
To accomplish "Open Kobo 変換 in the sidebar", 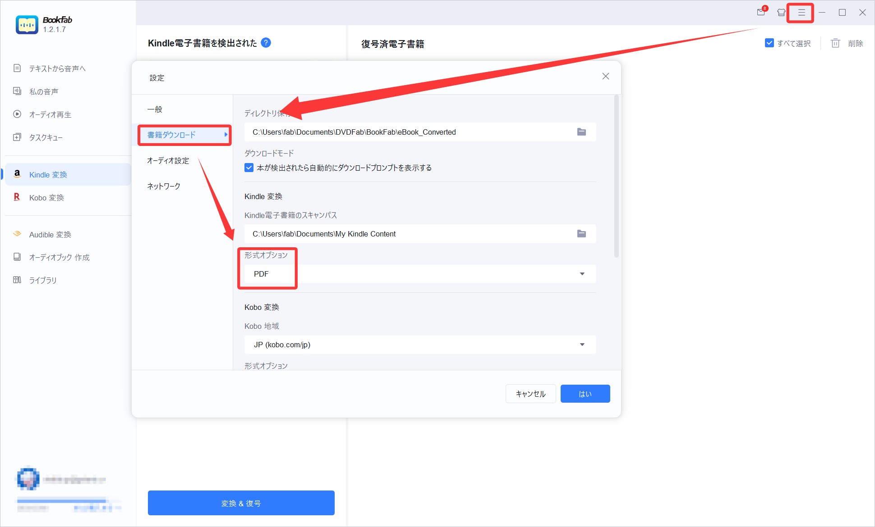I will click(x=46, y=198).
